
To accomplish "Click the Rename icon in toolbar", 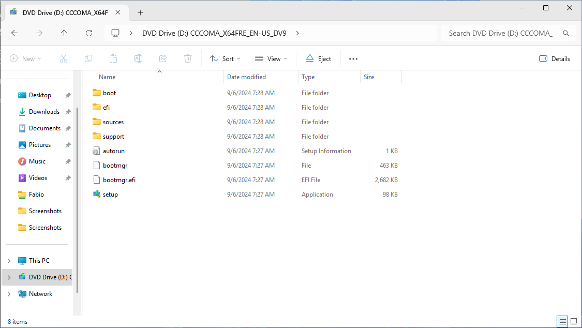I will (138, 58).
